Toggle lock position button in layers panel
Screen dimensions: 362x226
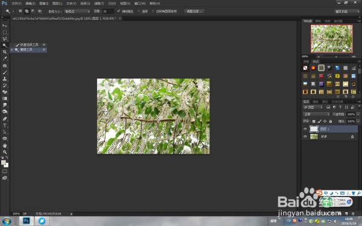point(325,121)
